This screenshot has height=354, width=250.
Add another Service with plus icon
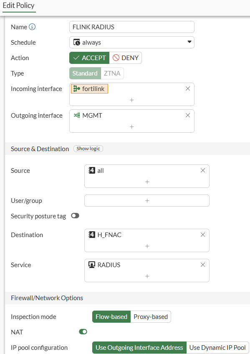[147, 276]
